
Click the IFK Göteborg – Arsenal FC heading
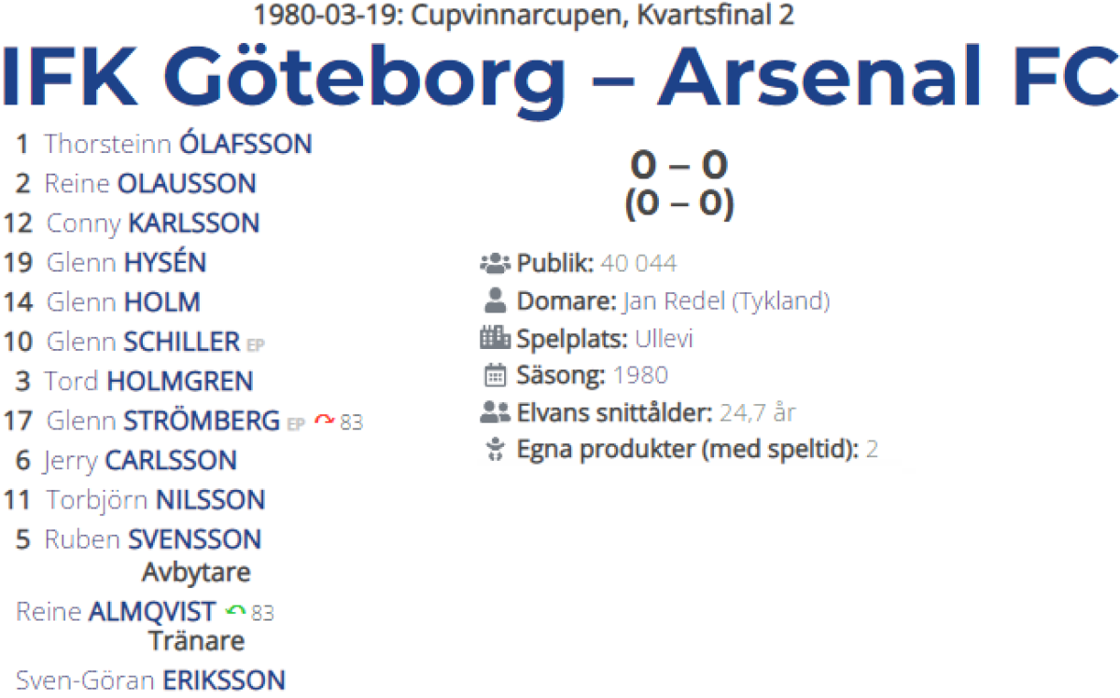pyautogui.click(x=560, y=77)
